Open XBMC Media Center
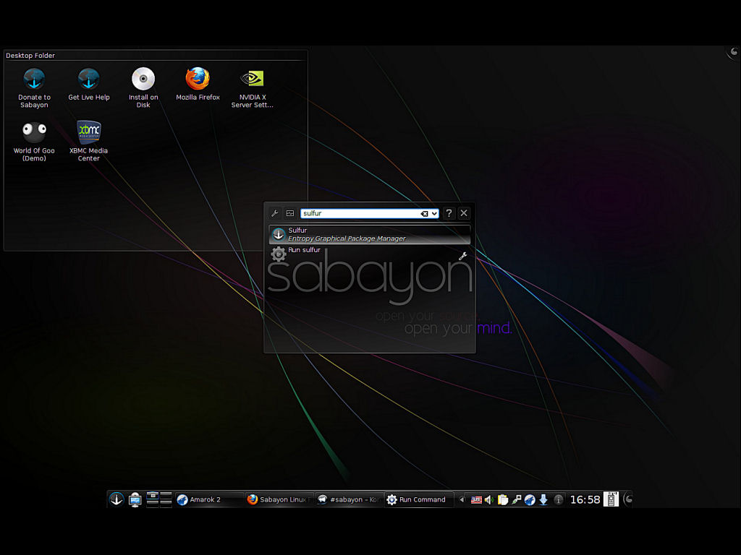 pyautogui.click(x=88, y=134)
